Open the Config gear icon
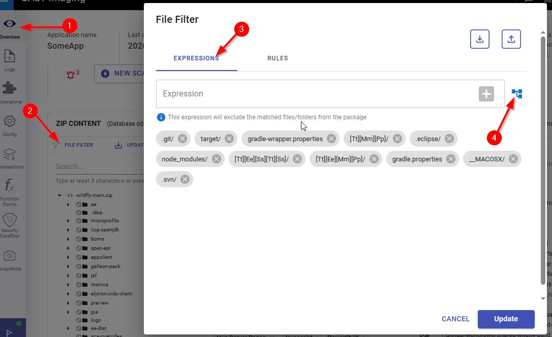This screenshot has width=552, height=337. [x=10, y=122]
